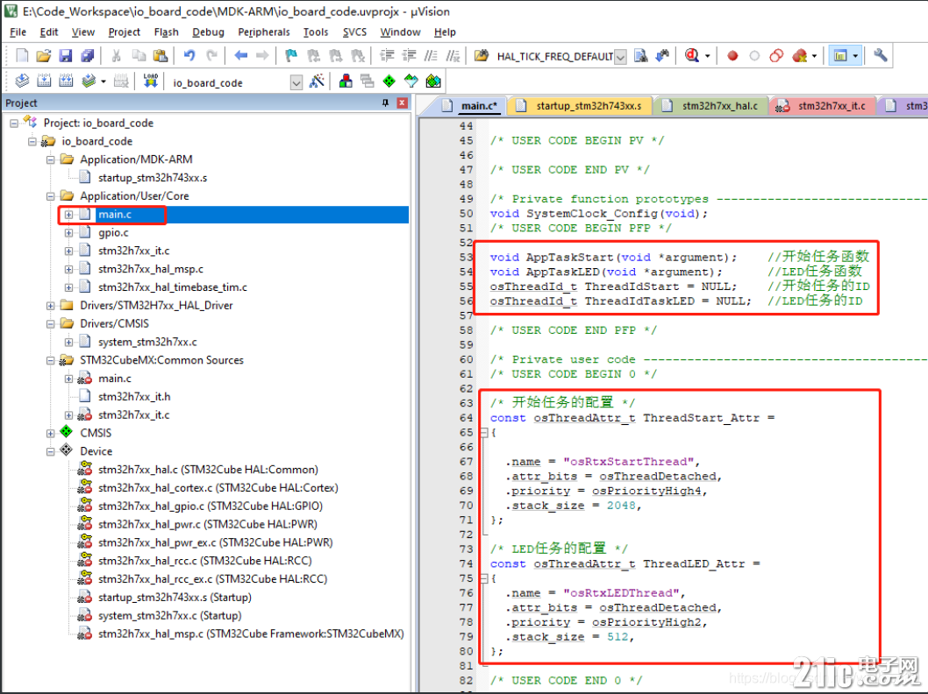928x694 pixels.
Task: Switch to stm32h7xx_it.c editor tab
Action: pos(823,106)
